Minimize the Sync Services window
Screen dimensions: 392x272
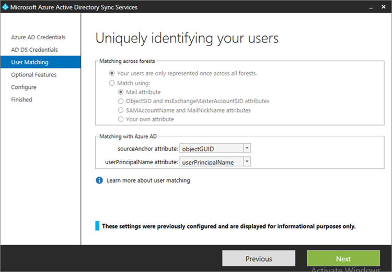point(371,7)
